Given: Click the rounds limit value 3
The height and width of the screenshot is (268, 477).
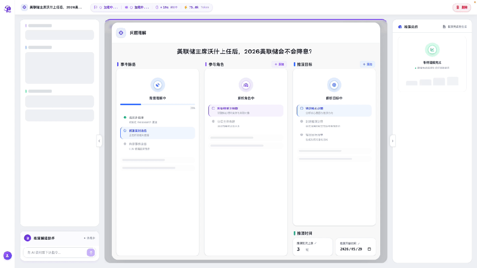Looking at the screenshot, I should (x=298, y=249).
